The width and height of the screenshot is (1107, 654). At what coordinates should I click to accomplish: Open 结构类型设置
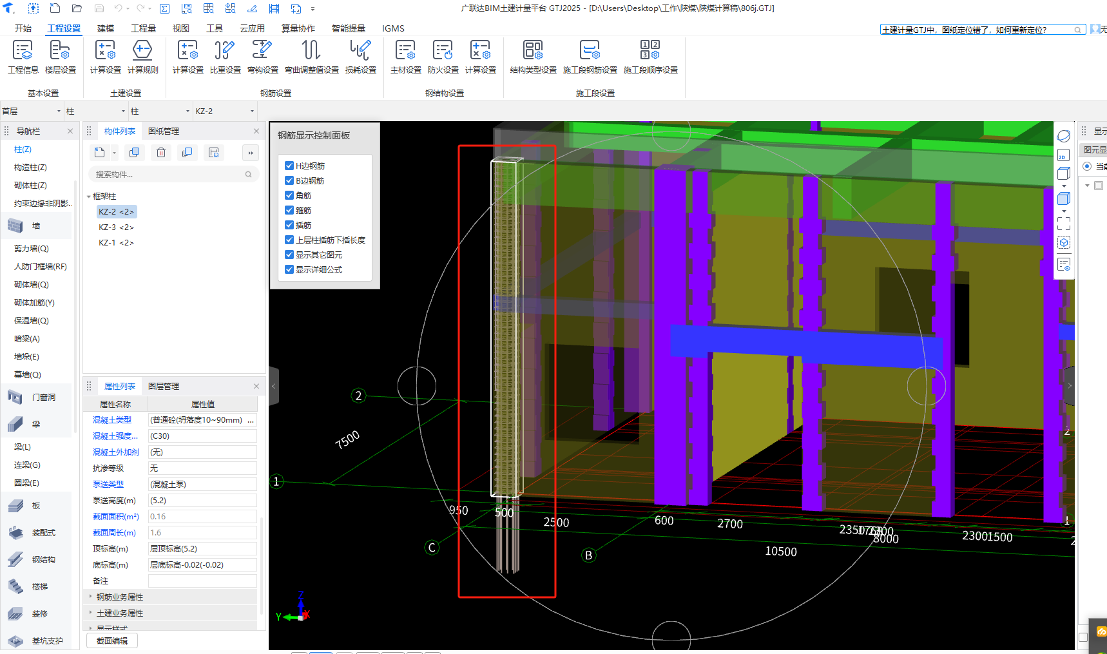[534, 57]
